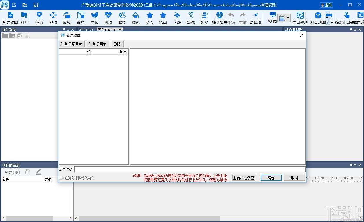
Task: Choose the 生长 grow animation icon
Action: coord(94,18)
